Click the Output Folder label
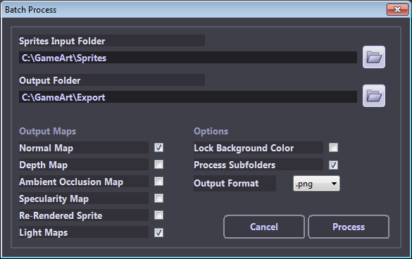 pyautogui.click(x=112, y=80)
